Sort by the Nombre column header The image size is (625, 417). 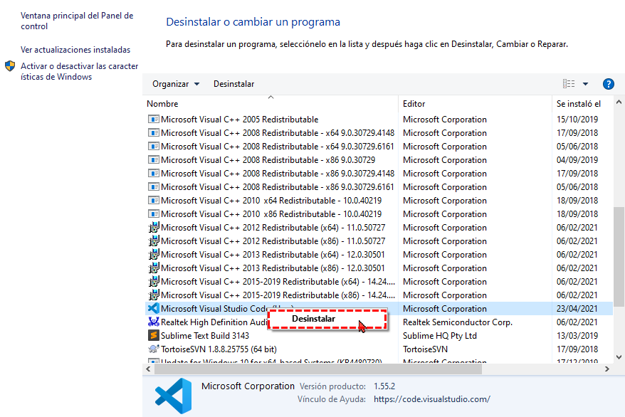tap(162, 104)
